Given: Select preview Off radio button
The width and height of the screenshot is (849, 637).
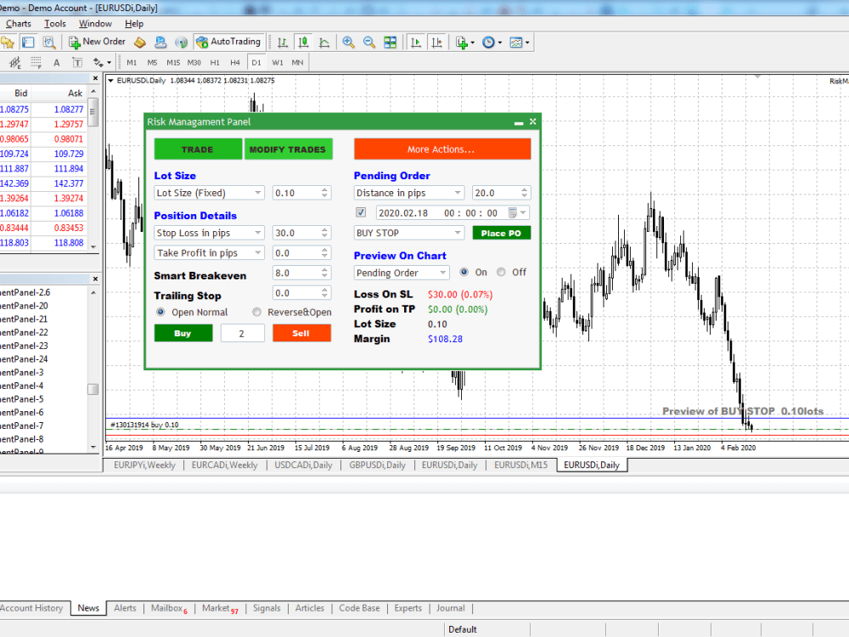Looking at the screenshot, I should (502, 272).
